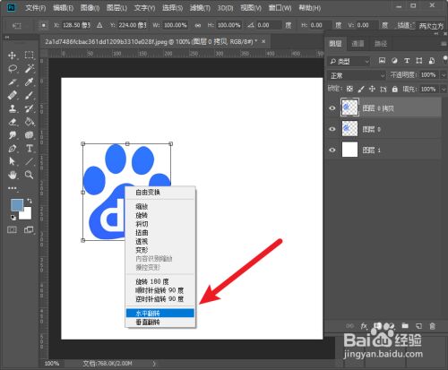Viewport: 448px width, 370px height.
Task: Open the layer filter type dropdown 类型
Action: 349,61
